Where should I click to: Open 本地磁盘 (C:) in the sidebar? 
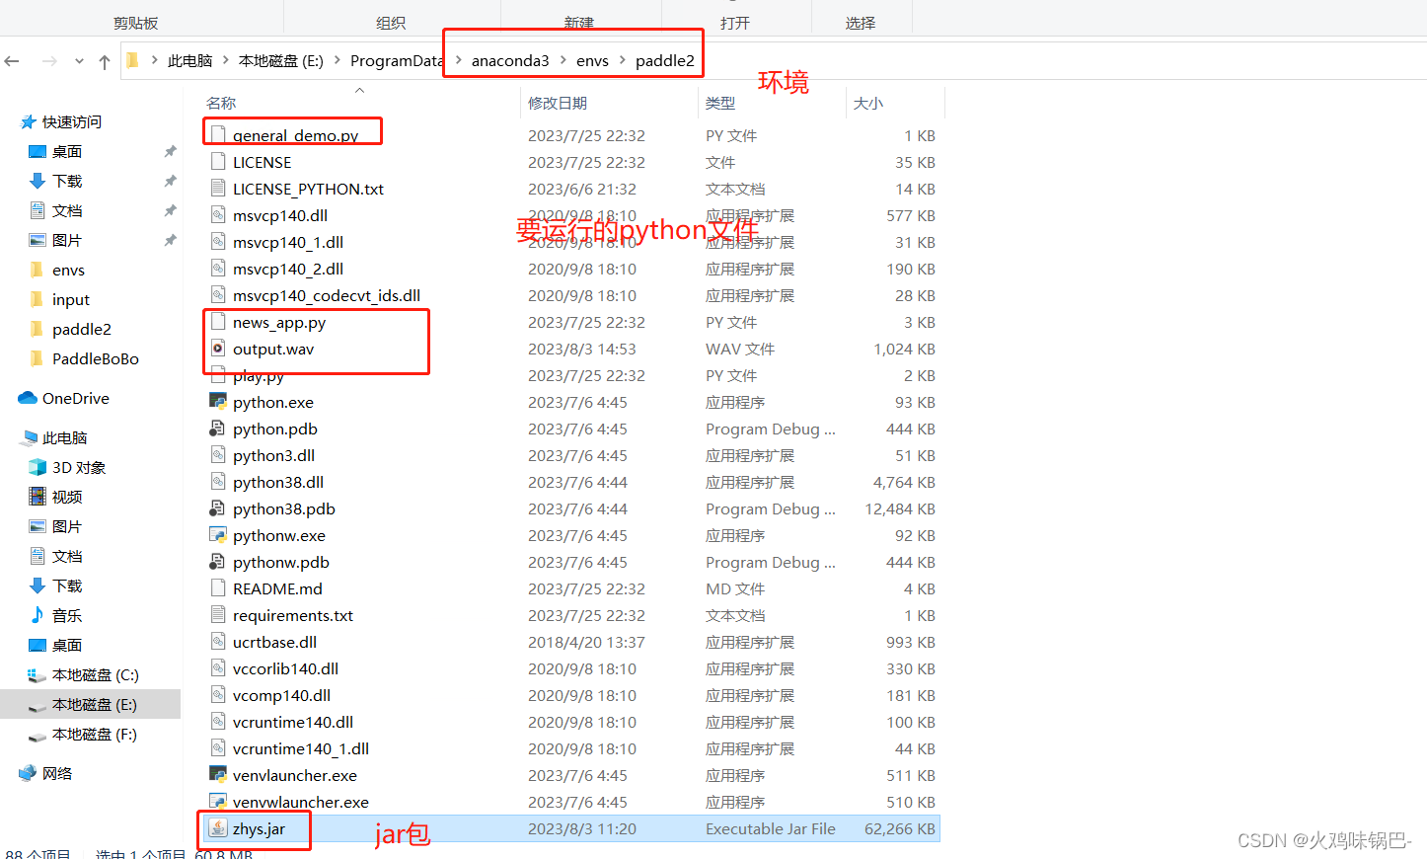tap(95, 674)
